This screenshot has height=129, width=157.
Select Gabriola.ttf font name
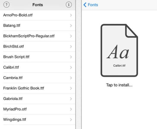click(13, 99)
